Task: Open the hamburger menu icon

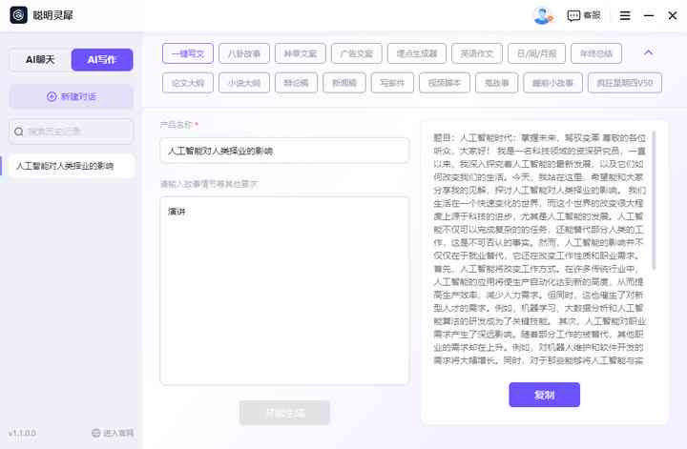Action: pyautogui.click(x=625, y=16)
